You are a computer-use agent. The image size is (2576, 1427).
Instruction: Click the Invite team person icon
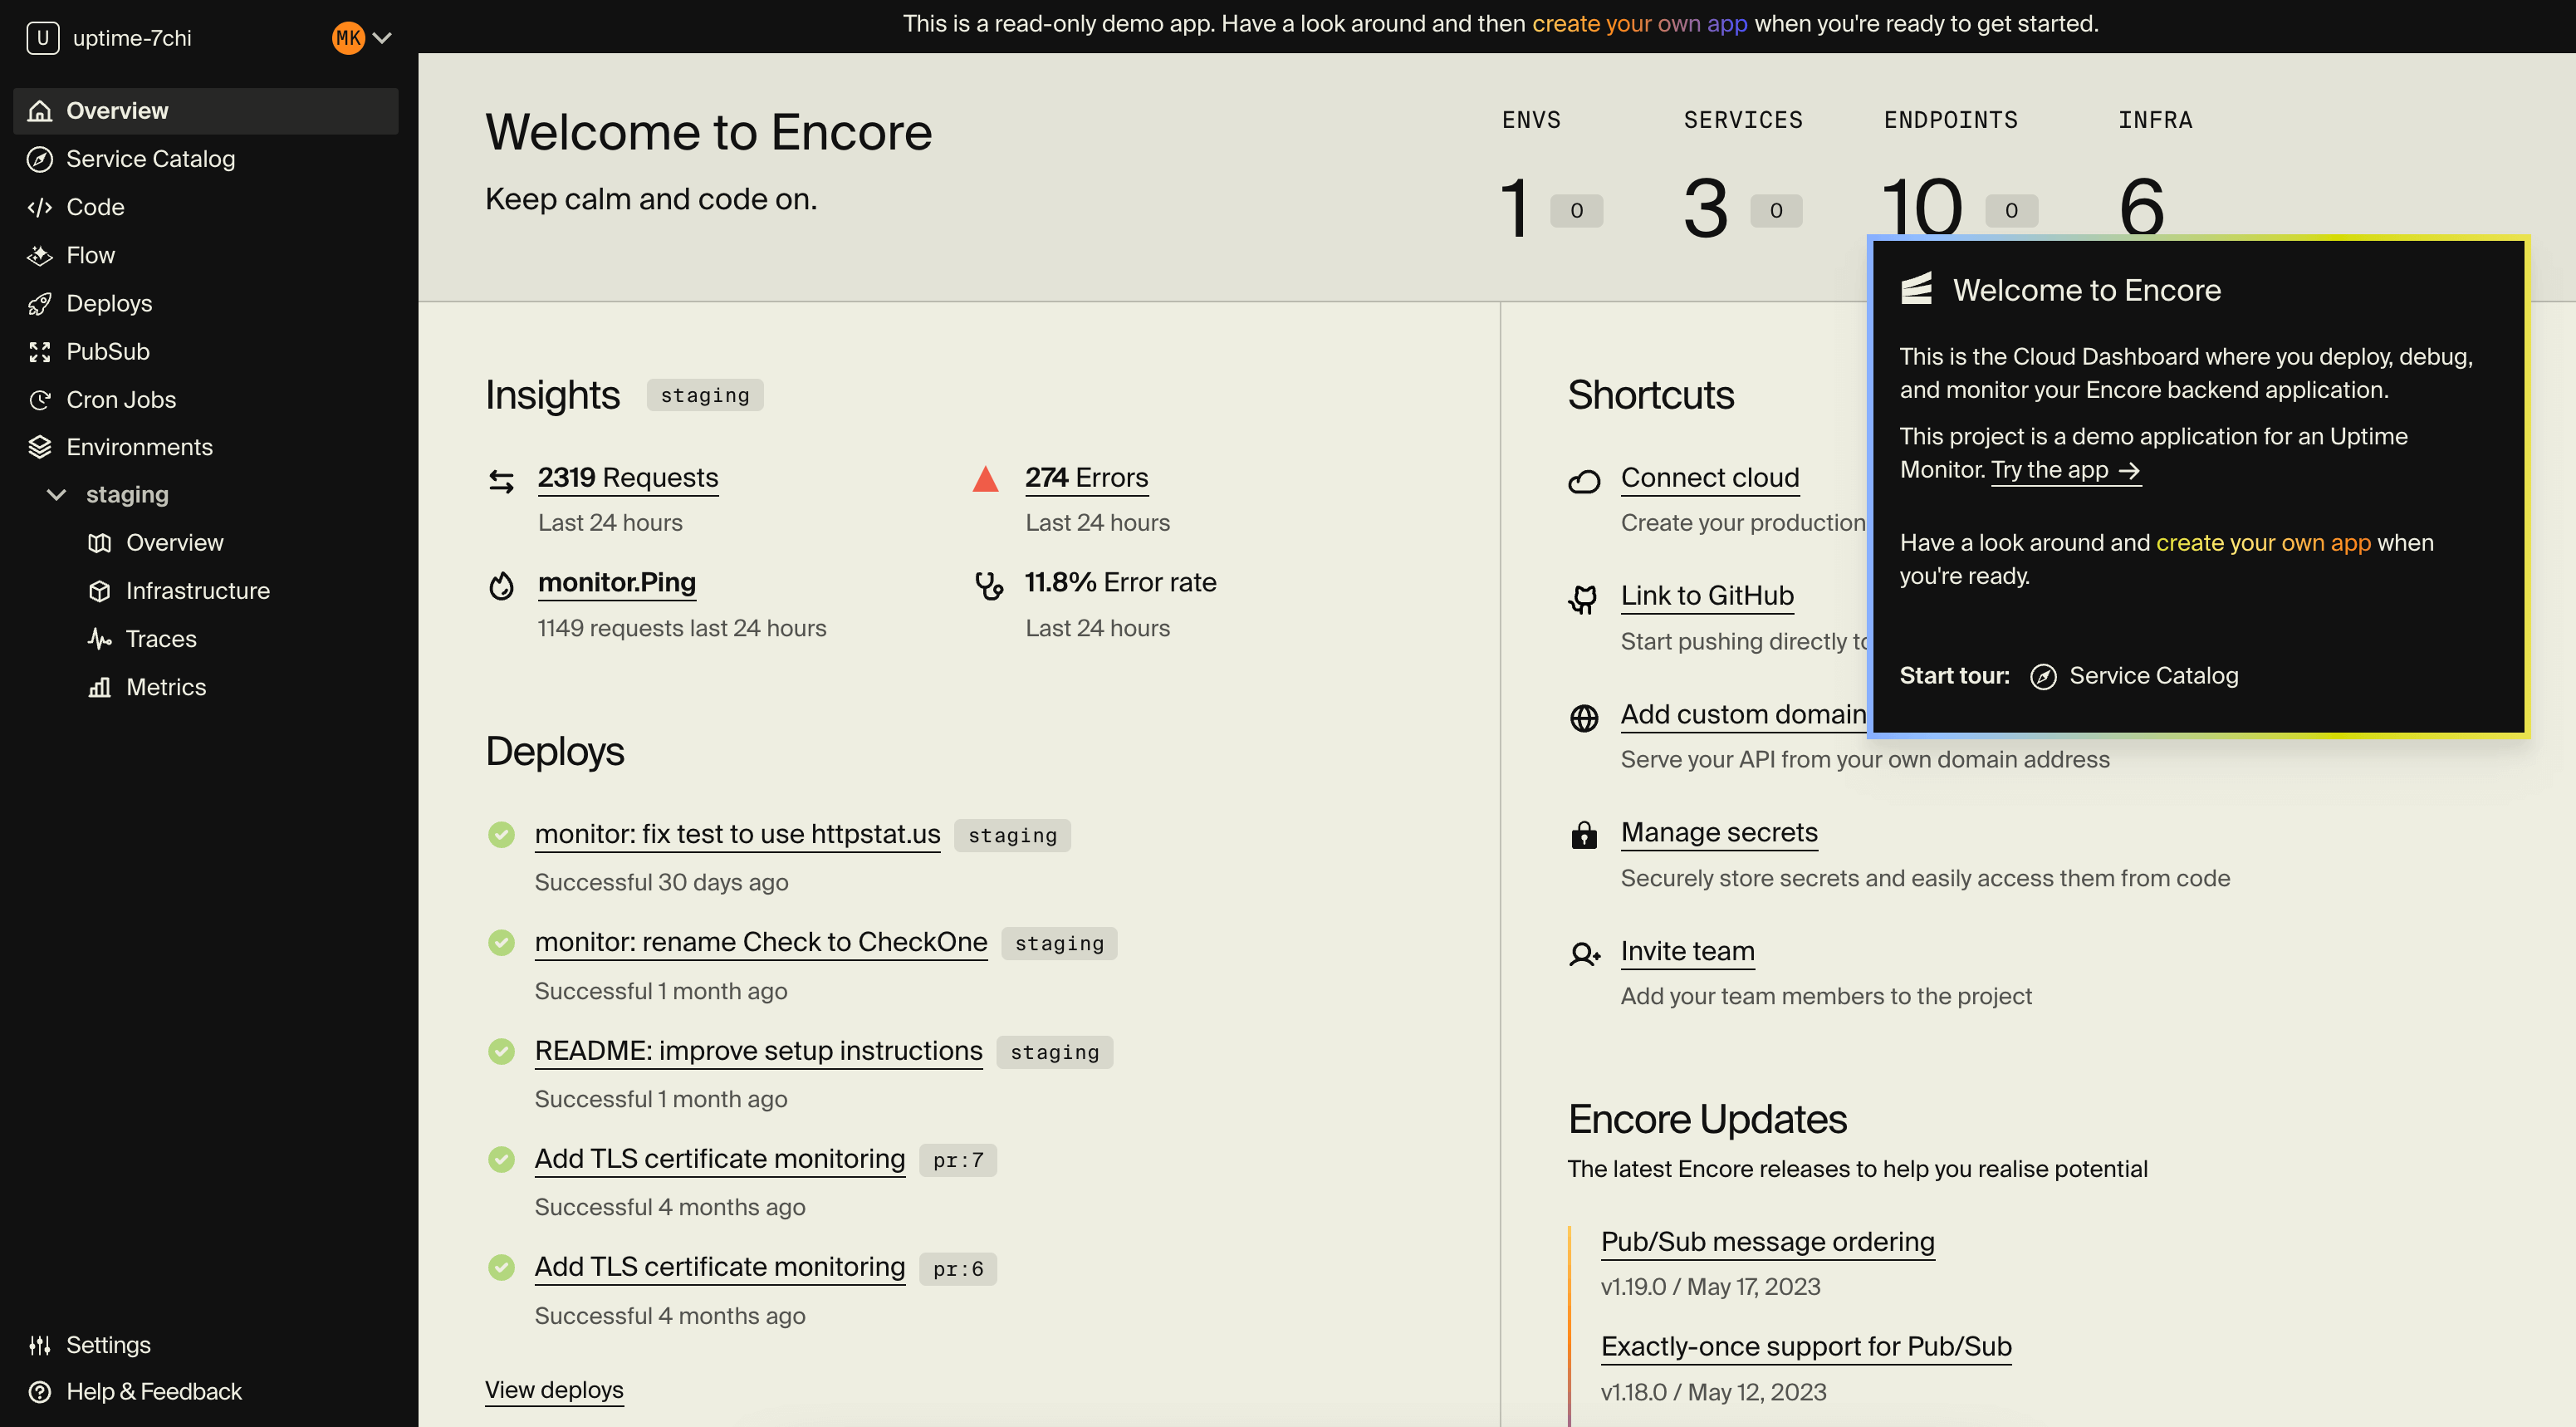point(1584,954)
